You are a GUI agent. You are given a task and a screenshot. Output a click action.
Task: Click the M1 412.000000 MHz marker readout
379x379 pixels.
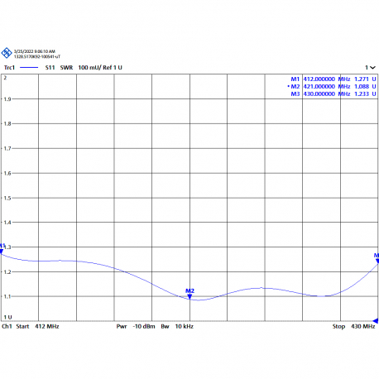333,79
